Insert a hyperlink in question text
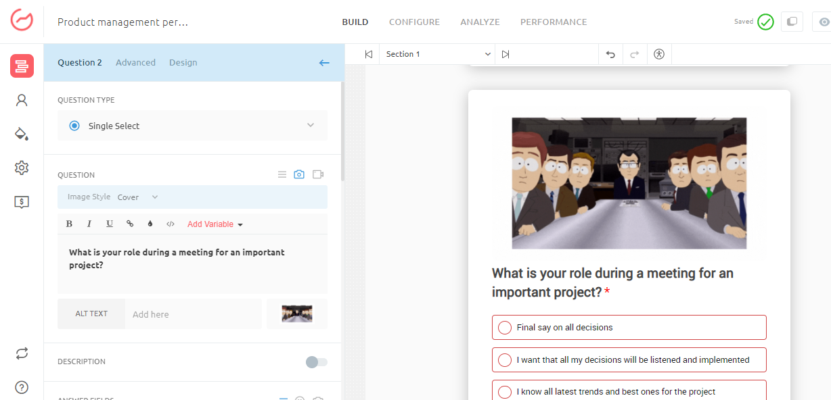This screenshot has height=400, width=831. tap(130, 224)
